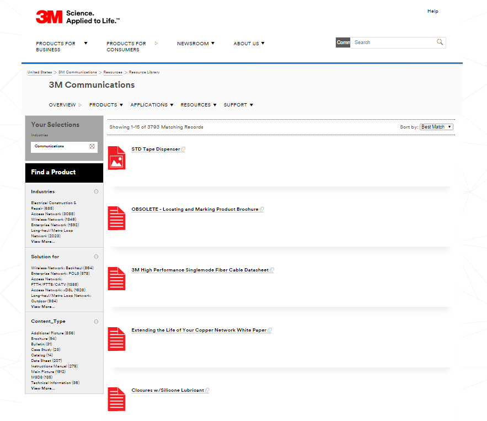
Task: Open the image thumbnail icon for STD Tape Dispenser
Action: (116, 158)
